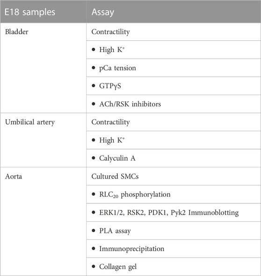
Task: Select the Cultured SMCs cell
Action: pos(174,176)
